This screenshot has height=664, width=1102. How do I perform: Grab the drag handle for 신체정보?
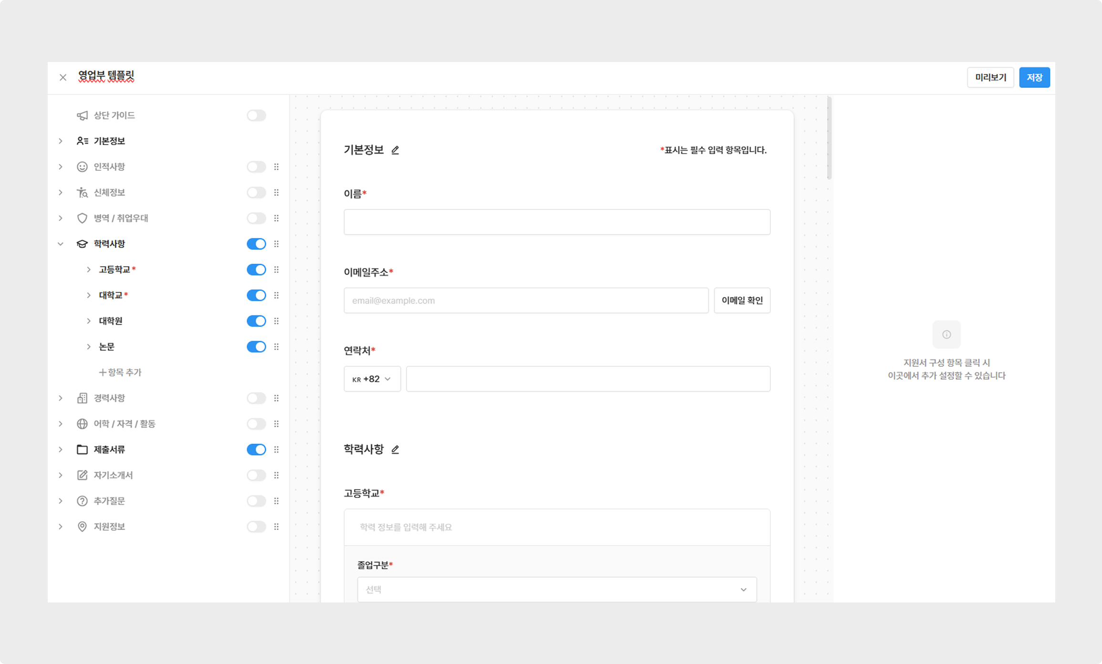(276, 193)
